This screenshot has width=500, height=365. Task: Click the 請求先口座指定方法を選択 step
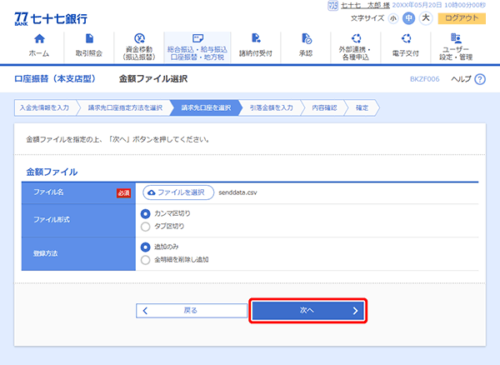[x=125, y=107]
